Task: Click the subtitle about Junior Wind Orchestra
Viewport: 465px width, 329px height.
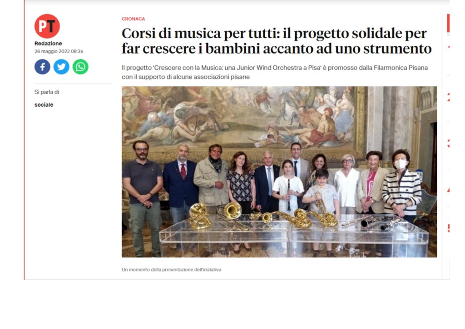Action: (275, 72)
